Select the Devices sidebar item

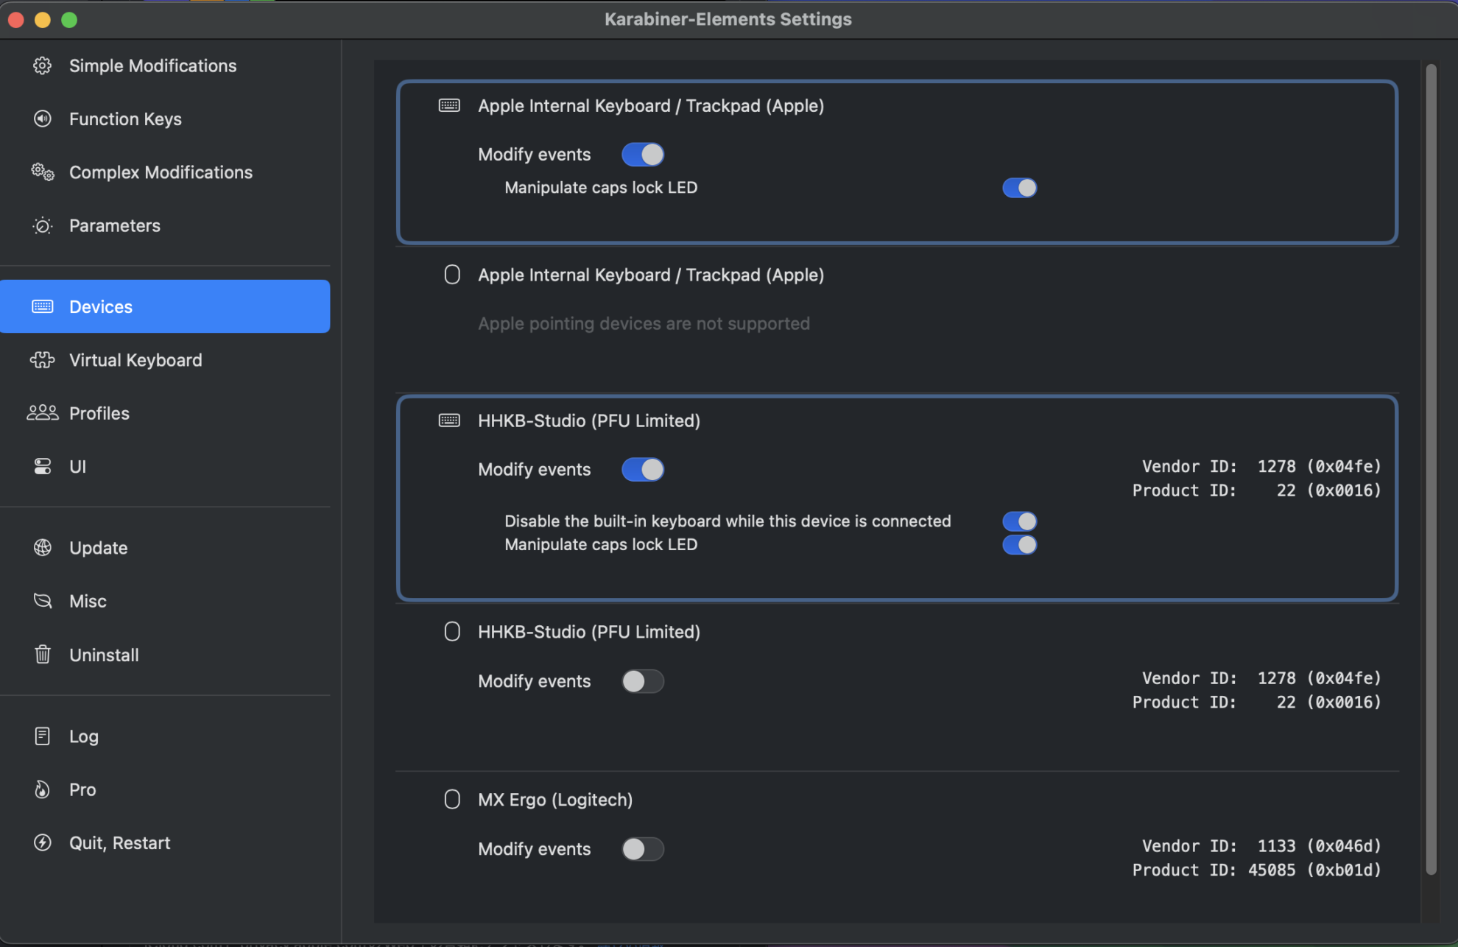pos(165,306)
